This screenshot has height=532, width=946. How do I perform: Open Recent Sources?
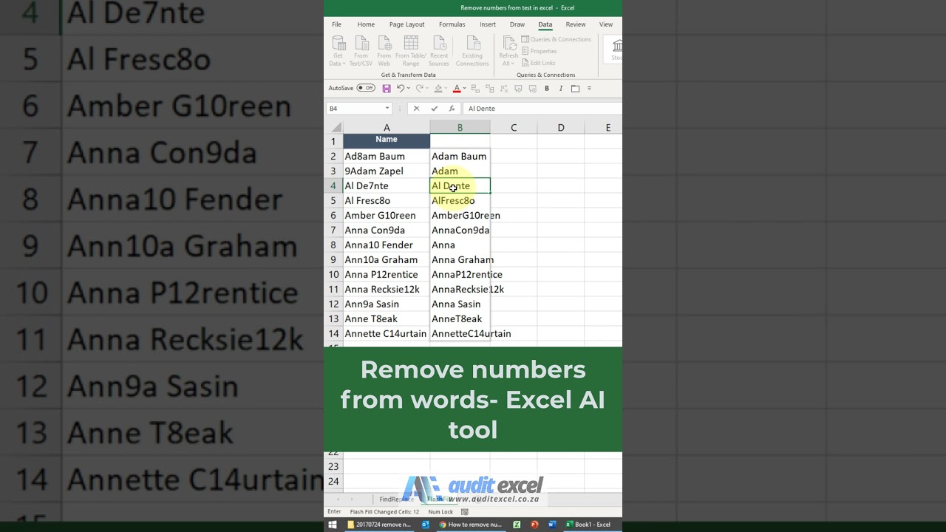(439, 50)
